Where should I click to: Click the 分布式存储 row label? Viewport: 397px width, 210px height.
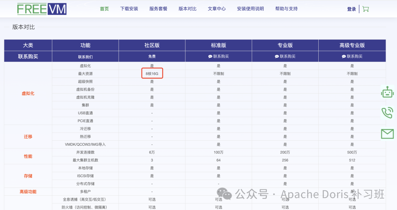85,184
